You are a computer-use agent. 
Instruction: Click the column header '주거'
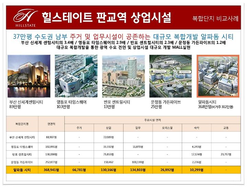pos(79,128)
